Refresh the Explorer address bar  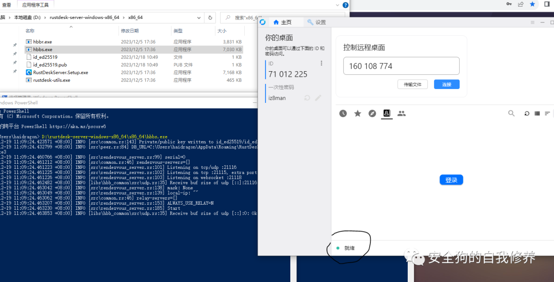coord(210,17)
